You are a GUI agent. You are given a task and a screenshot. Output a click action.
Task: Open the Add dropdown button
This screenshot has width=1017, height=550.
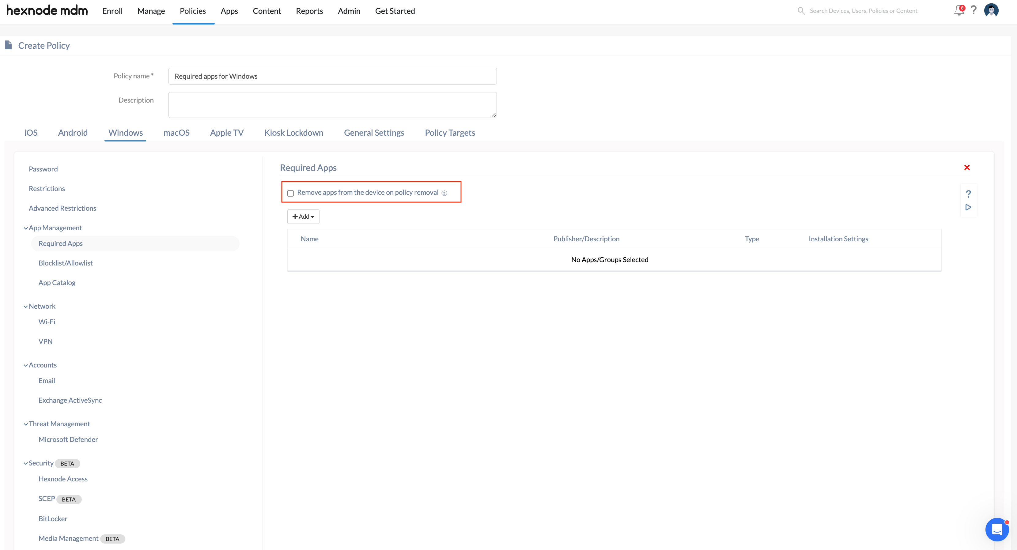coord(303,217)
